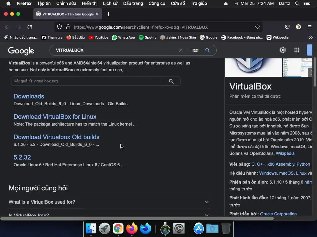The width and height of the screenshot is (317, 237).
Task: Expand "What is a VirtualBox used for?"
Action: pyautogui.click(x=110, y=202)
